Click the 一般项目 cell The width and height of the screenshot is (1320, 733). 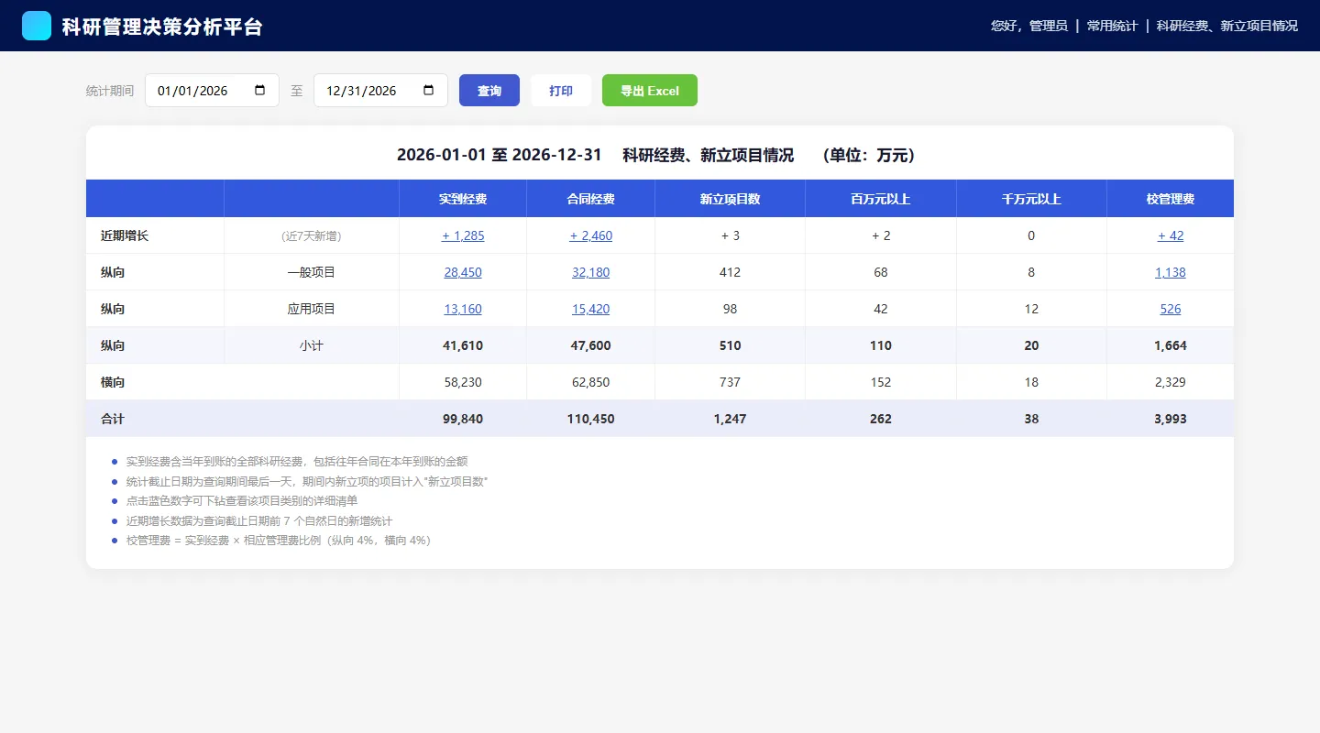point(312,272)
